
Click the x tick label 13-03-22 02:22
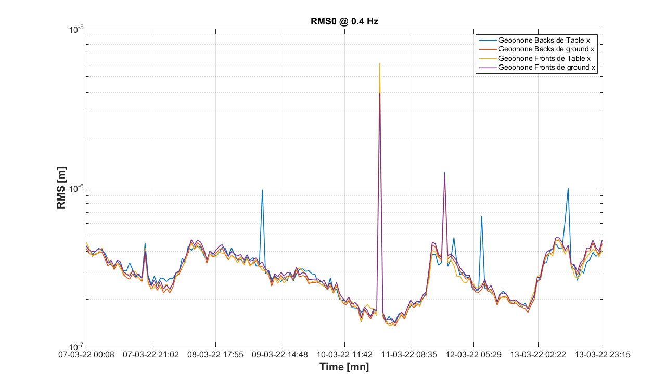coord(538,355)
